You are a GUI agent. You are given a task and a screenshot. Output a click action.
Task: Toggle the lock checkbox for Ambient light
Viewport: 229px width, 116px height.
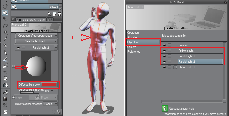click(169, 51)
